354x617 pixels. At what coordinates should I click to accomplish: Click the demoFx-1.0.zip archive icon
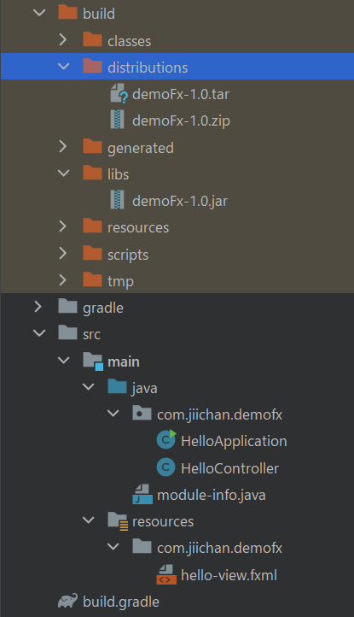(x=118, y=120)
